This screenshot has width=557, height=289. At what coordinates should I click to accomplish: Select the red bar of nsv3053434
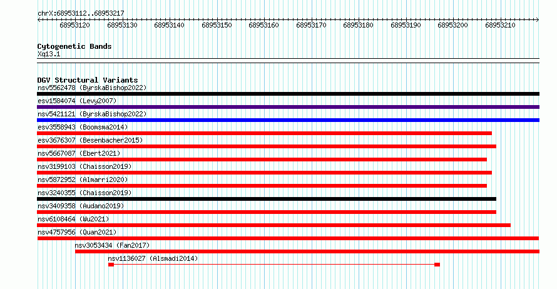tap(307, 251)
